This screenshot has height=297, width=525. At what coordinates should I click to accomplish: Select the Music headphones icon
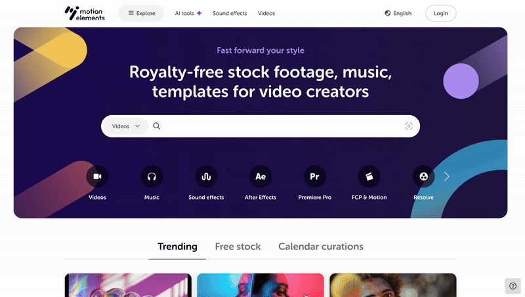tap(152, 176)
